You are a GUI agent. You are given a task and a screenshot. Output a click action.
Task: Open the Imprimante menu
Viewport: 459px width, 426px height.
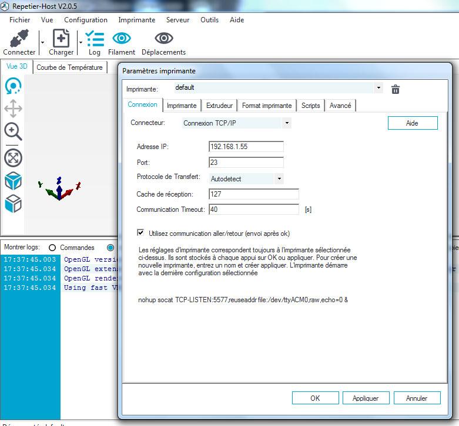pyautogui.click(x=137, y=20)
